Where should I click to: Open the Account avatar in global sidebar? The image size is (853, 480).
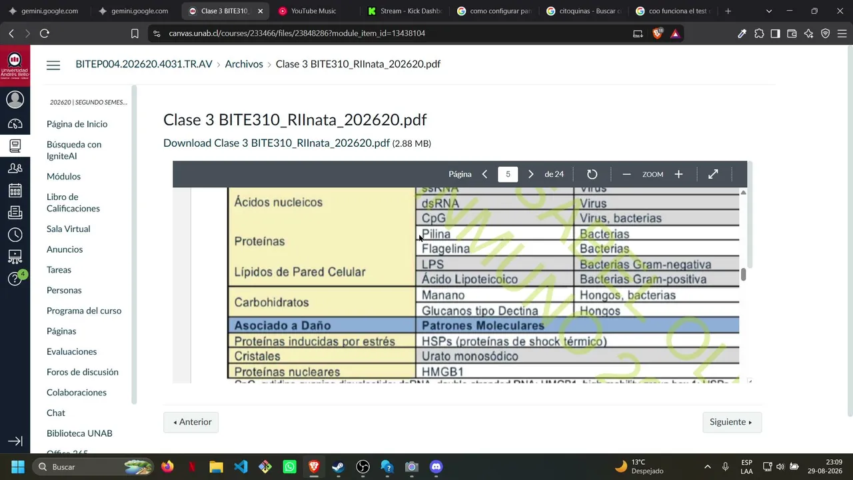[15, 99]
